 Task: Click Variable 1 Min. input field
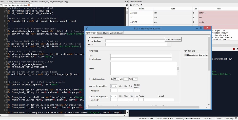click(121, 91)
